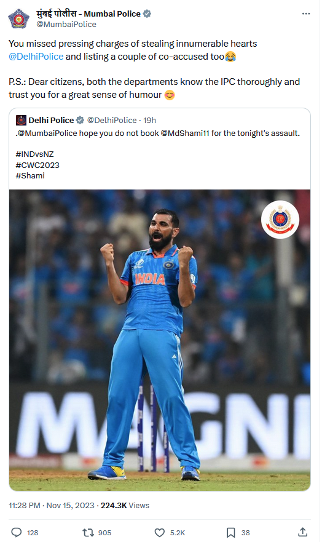The image size is (322, 542).
Task: Open Delhi Police name in quoted tweet
Action: (51, 121)
